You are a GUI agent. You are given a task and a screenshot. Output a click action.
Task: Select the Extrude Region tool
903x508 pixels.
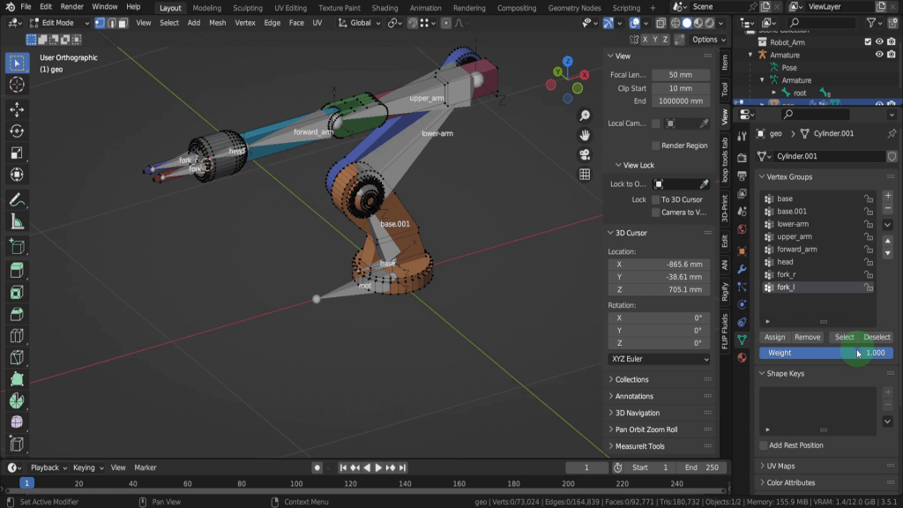tap(16, 270)
